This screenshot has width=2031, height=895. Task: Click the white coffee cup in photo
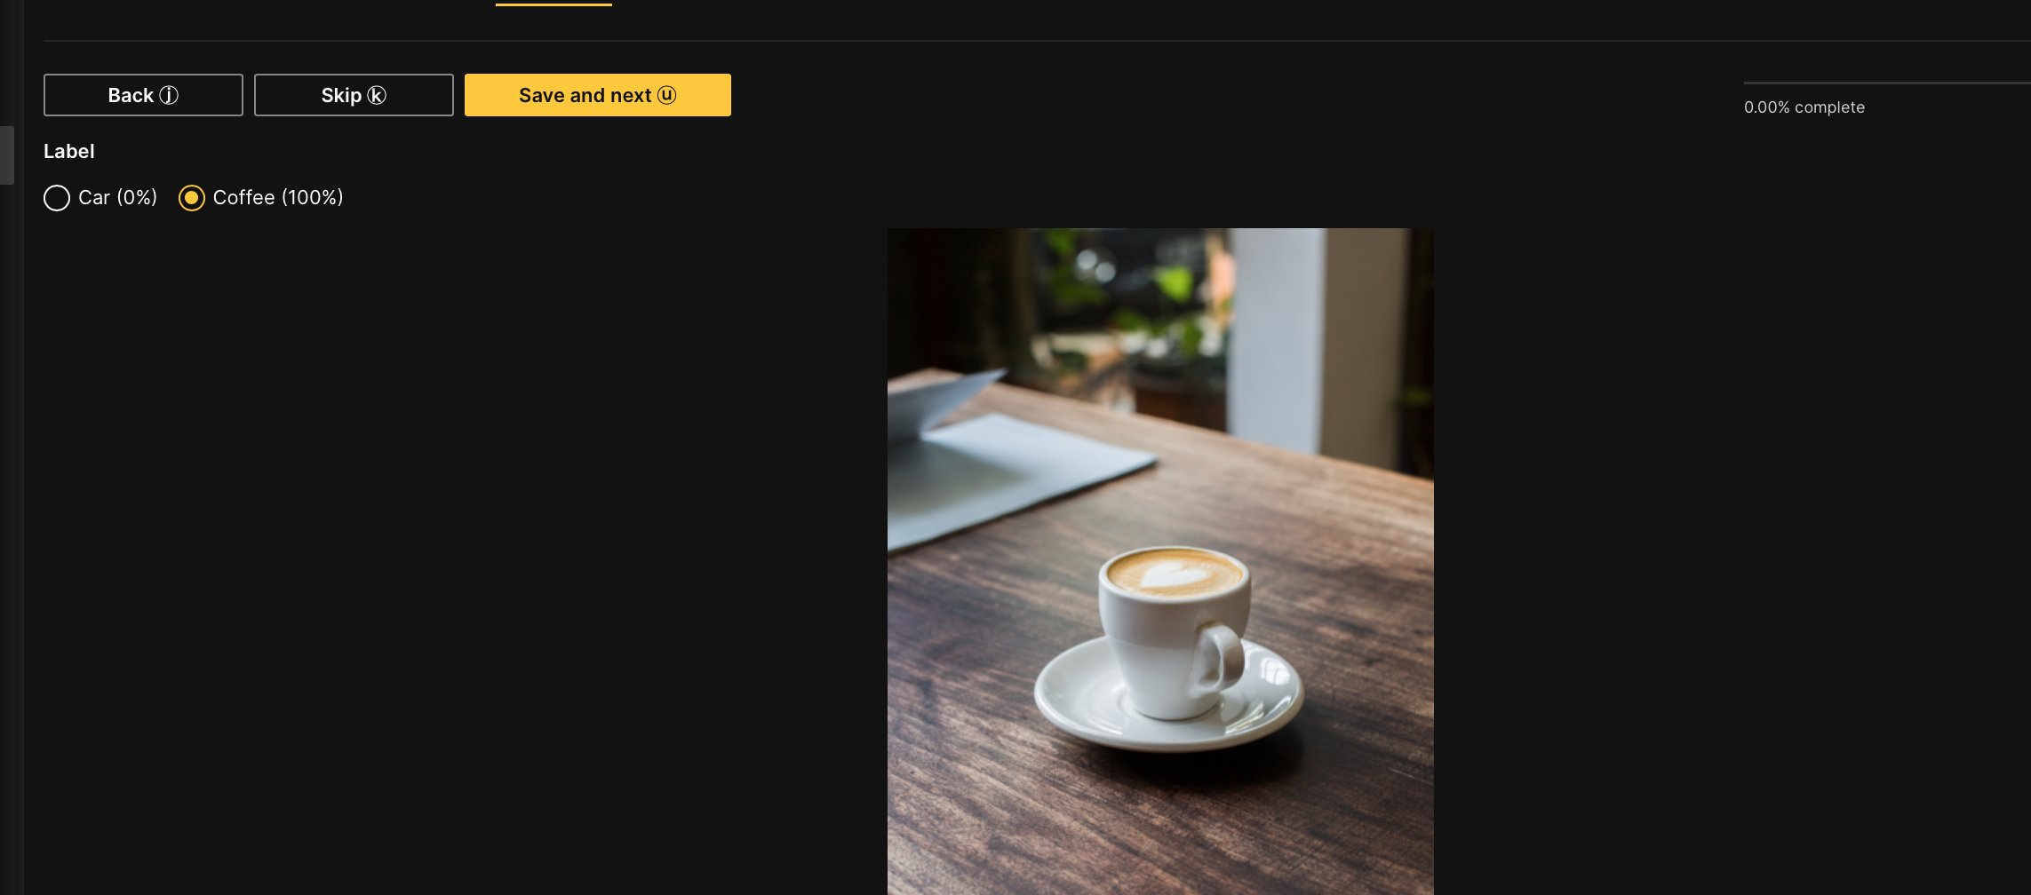[x=1175, y=632]
